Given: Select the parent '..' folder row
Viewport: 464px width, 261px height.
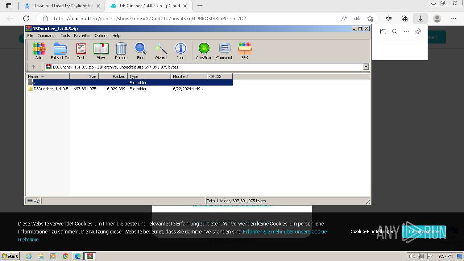Looking at the screenshot, I should (129, 83).
